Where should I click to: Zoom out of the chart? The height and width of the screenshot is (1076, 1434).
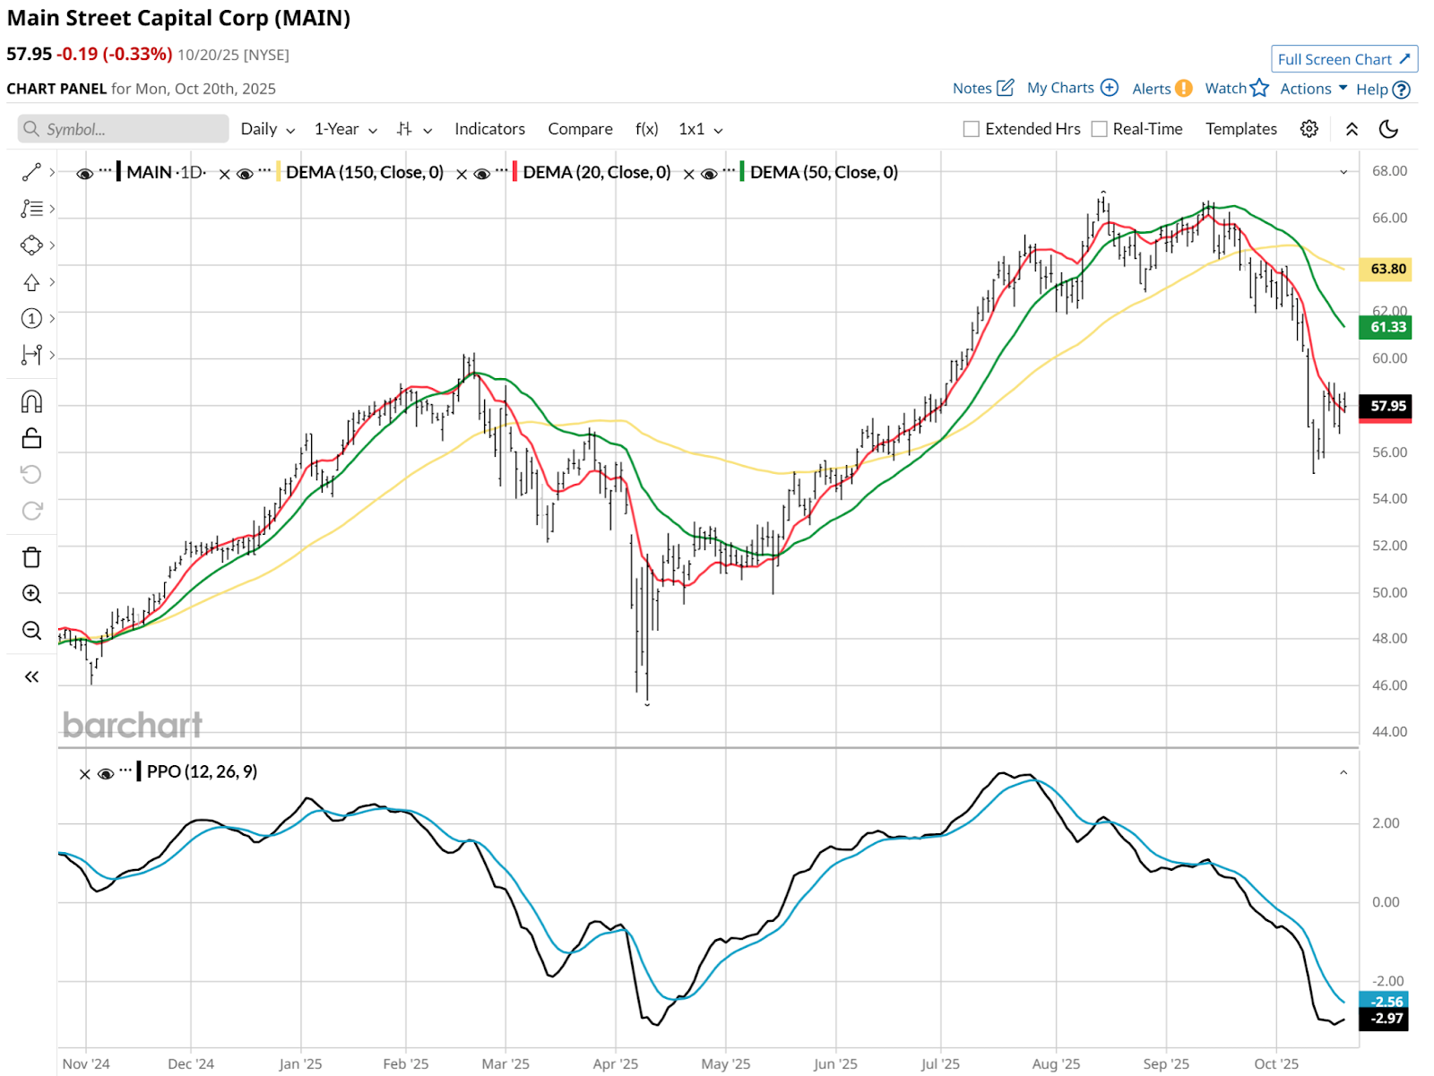(31, 631)
